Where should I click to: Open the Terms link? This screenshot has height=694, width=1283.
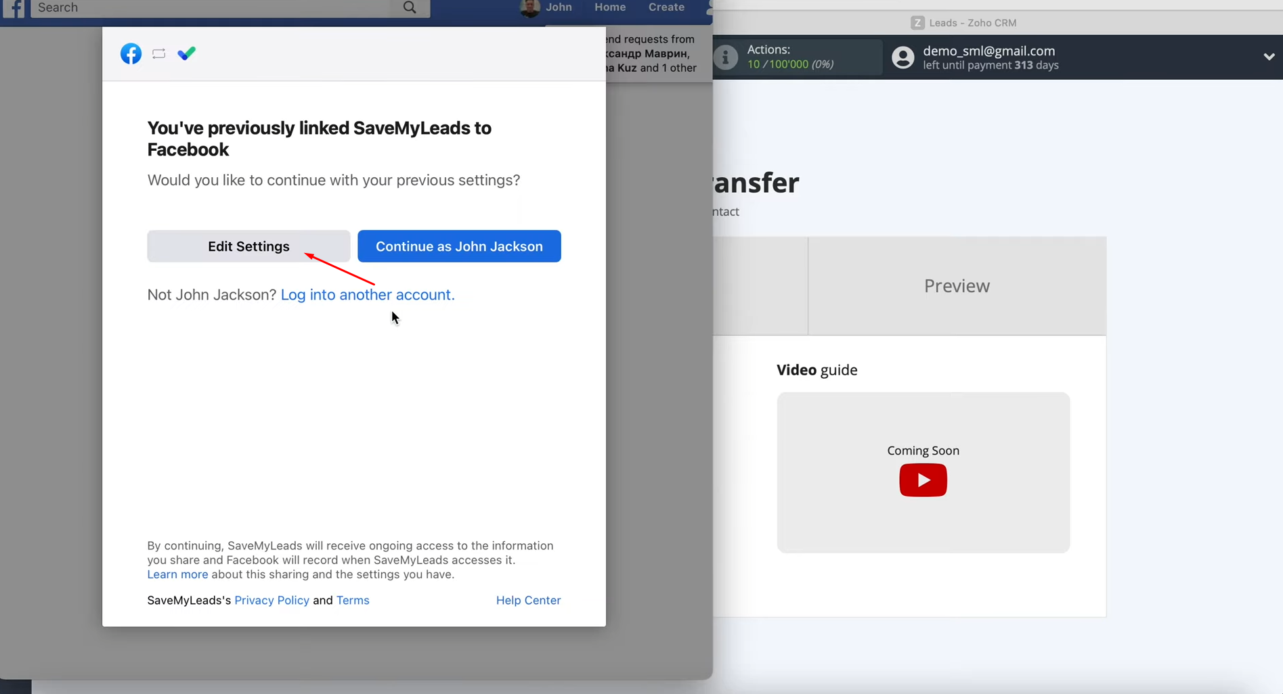(353, 600)
